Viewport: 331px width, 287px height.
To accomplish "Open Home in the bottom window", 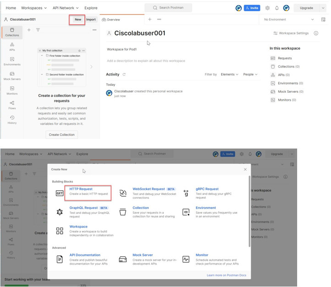I will pyautogui.click(x=10, y=154).
